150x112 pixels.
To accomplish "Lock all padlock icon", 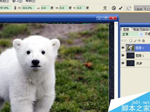I will coord(143,41).
